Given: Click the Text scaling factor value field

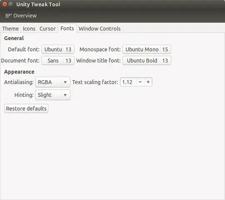Looking at the screenshot, I should 128,82.
